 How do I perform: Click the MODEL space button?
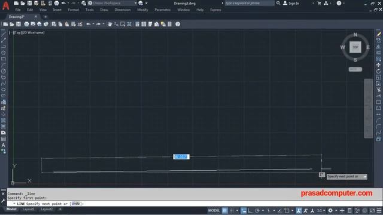(x=214, y=211)
